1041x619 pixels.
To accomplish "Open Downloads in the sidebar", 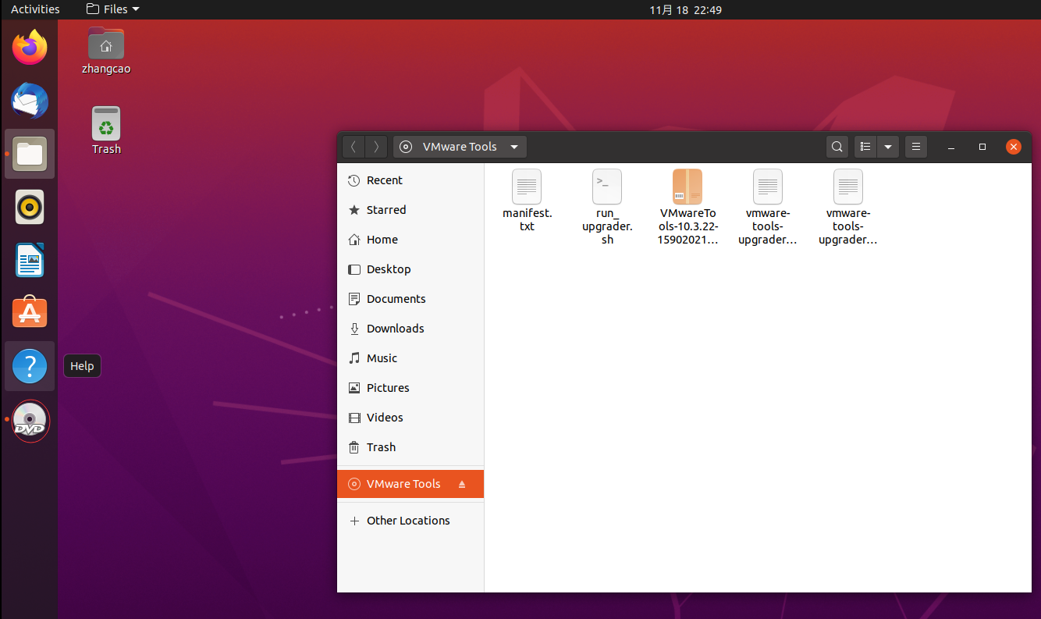I will click(x=410, y=329).
